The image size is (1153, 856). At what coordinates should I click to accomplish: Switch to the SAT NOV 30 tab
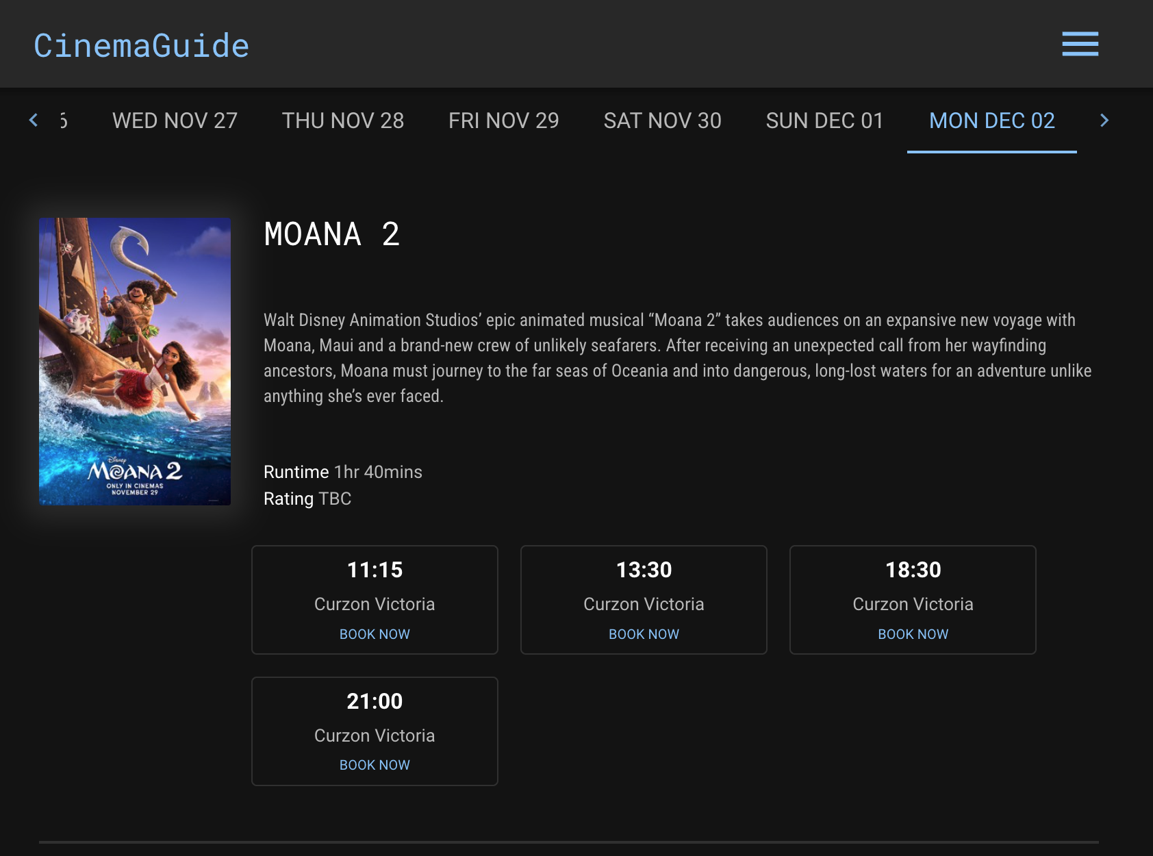663,121
